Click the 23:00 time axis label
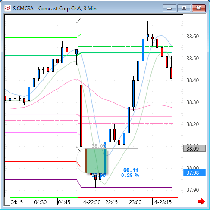The image size is (210, 210). click(x=135, y=202)
